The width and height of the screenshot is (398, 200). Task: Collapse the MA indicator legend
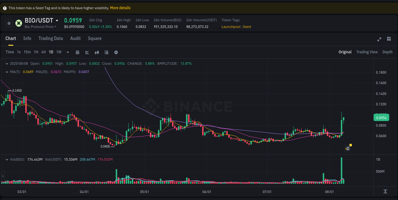pyautogui.click(x=7, y=72)
